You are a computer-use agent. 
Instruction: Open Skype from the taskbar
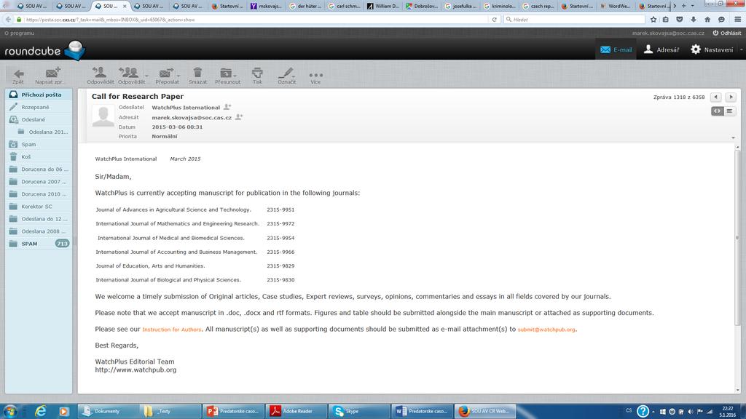coord(358,411)
